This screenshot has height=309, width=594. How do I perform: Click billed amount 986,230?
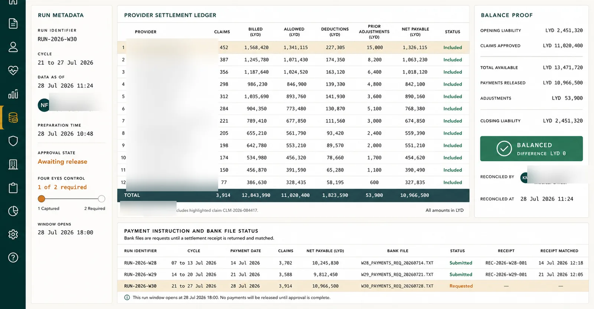coord(257,84)
